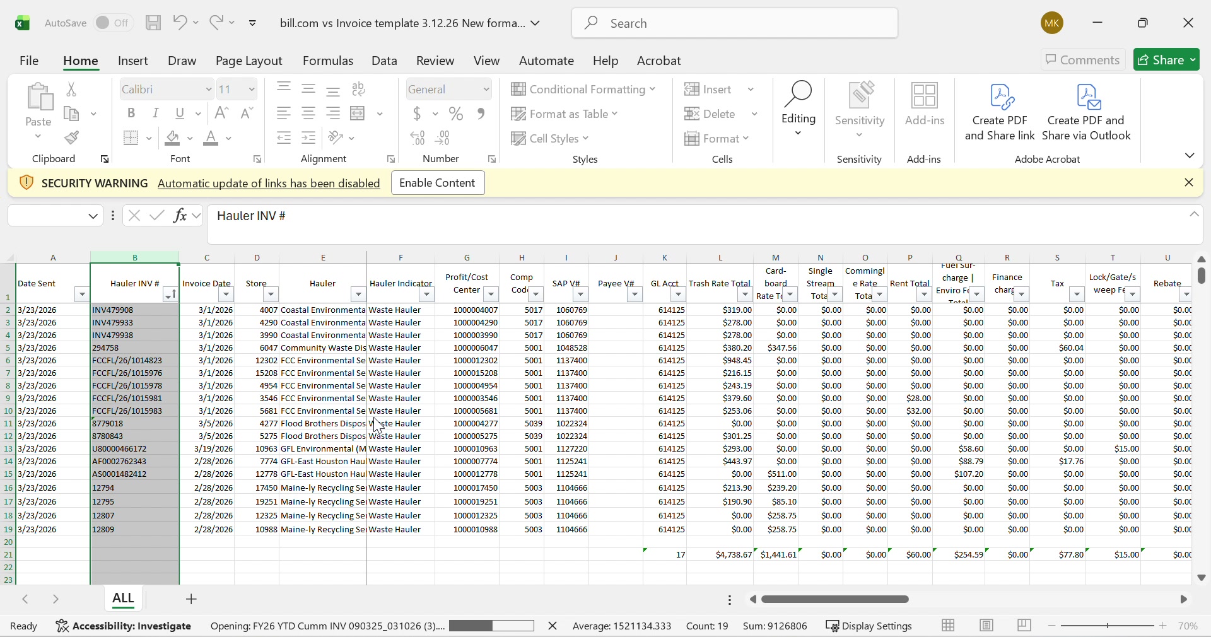Click the Format Painter brush icon
Image resolution: width=1211 pixels, height=637 pixels.
pos(72,138)
